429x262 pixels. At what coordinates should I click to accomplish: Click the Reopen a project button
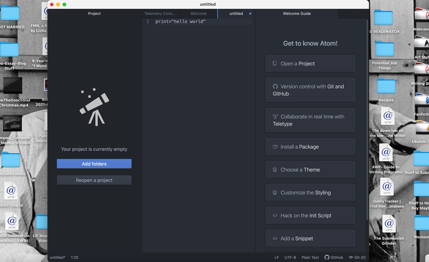pos(94,180)
